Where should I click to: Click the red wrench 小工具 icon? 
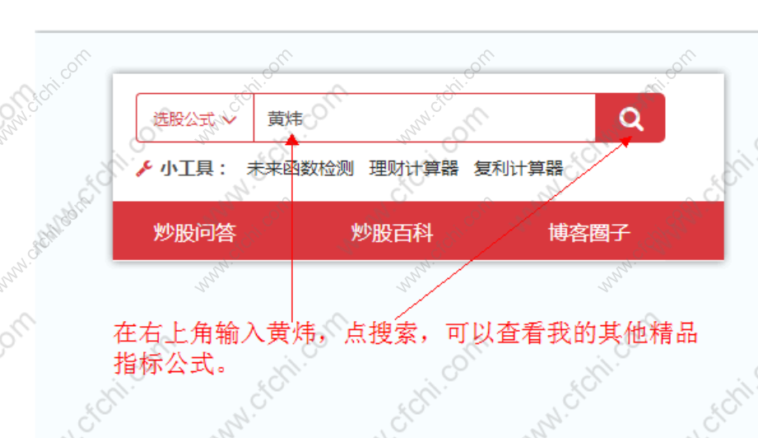point(143,168)
